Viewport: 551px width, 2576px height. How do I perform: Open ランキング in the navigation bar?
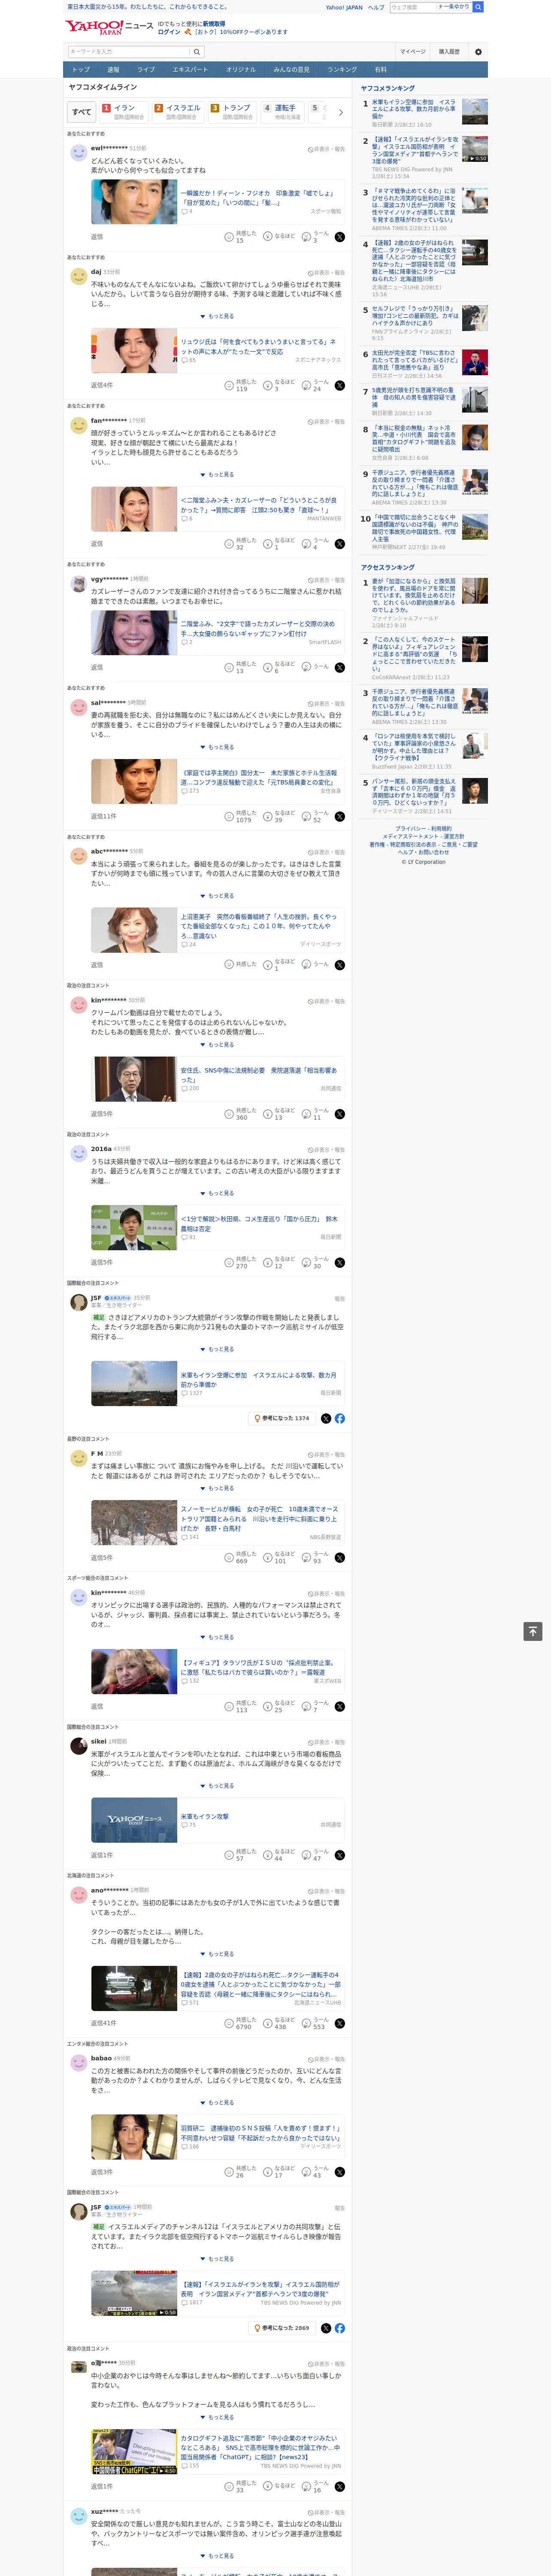pos(342,70)
